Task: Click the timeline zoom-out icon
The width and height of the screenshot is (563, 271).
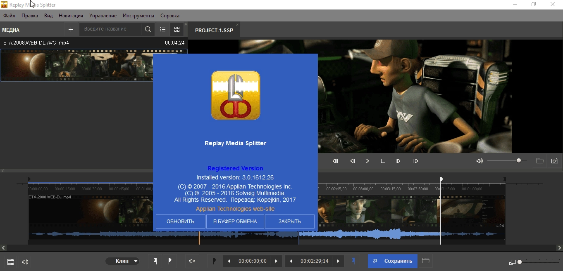Action: (513, 262)
